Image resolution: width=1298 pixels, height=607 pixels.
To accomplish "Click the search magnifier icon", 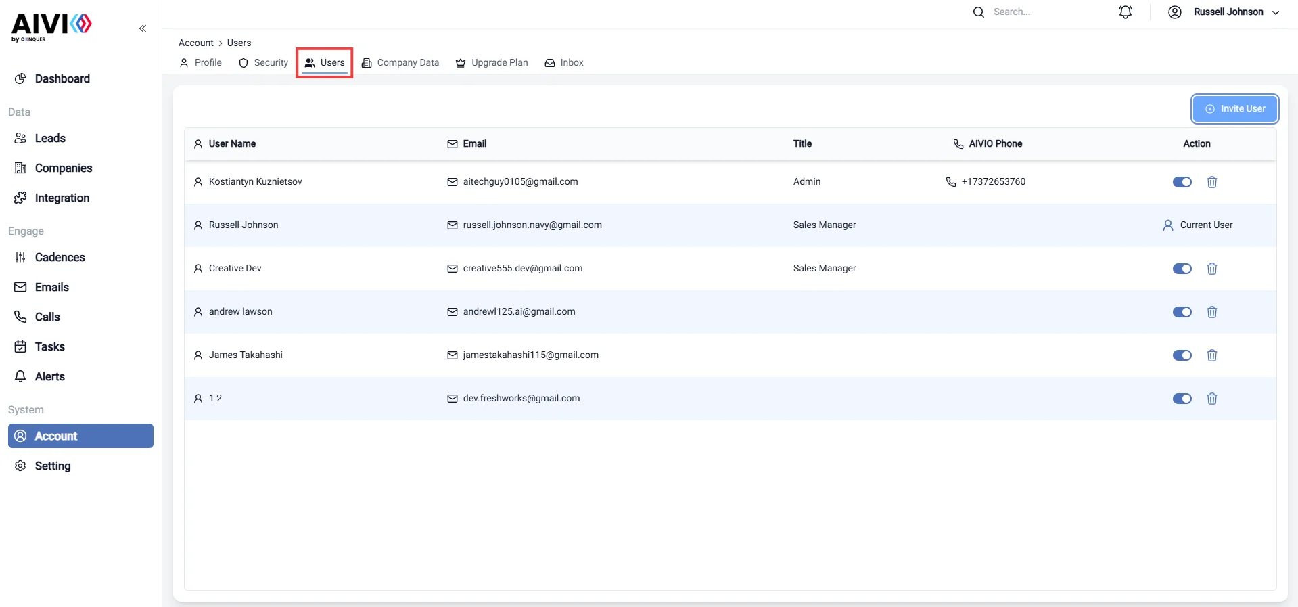I will [978, 12].
